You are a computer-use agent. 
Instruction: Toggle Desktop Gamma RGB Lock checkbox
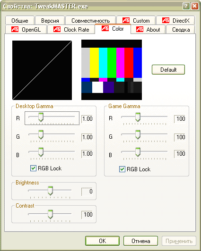pyautogui.click(x=33, y=168)
